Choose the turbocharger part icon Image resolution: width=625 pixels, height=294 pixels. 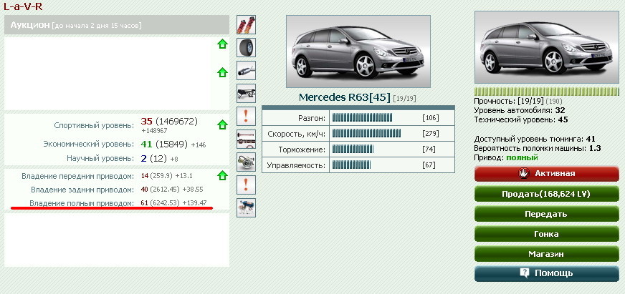point(247,162)
